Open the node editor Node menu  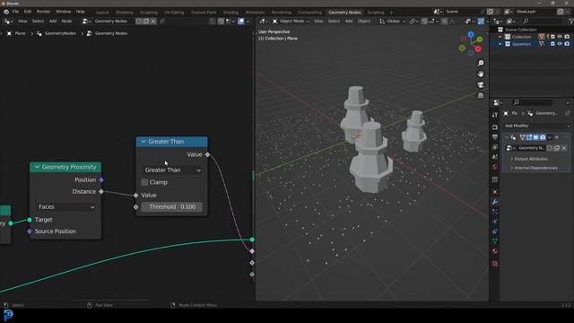coord(66,22)
